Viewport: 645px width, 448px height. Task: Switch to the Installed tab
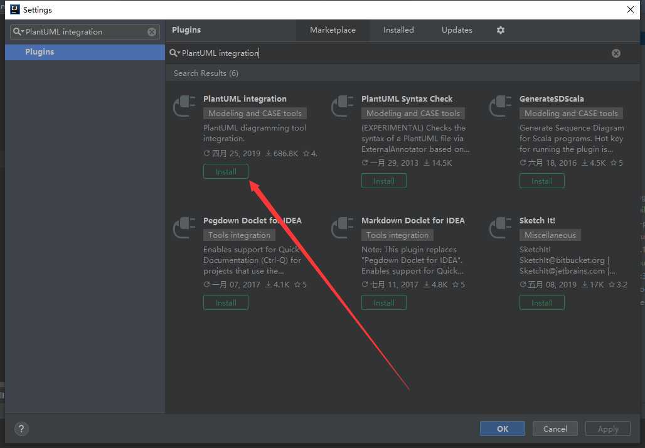[x=398, y=30]
